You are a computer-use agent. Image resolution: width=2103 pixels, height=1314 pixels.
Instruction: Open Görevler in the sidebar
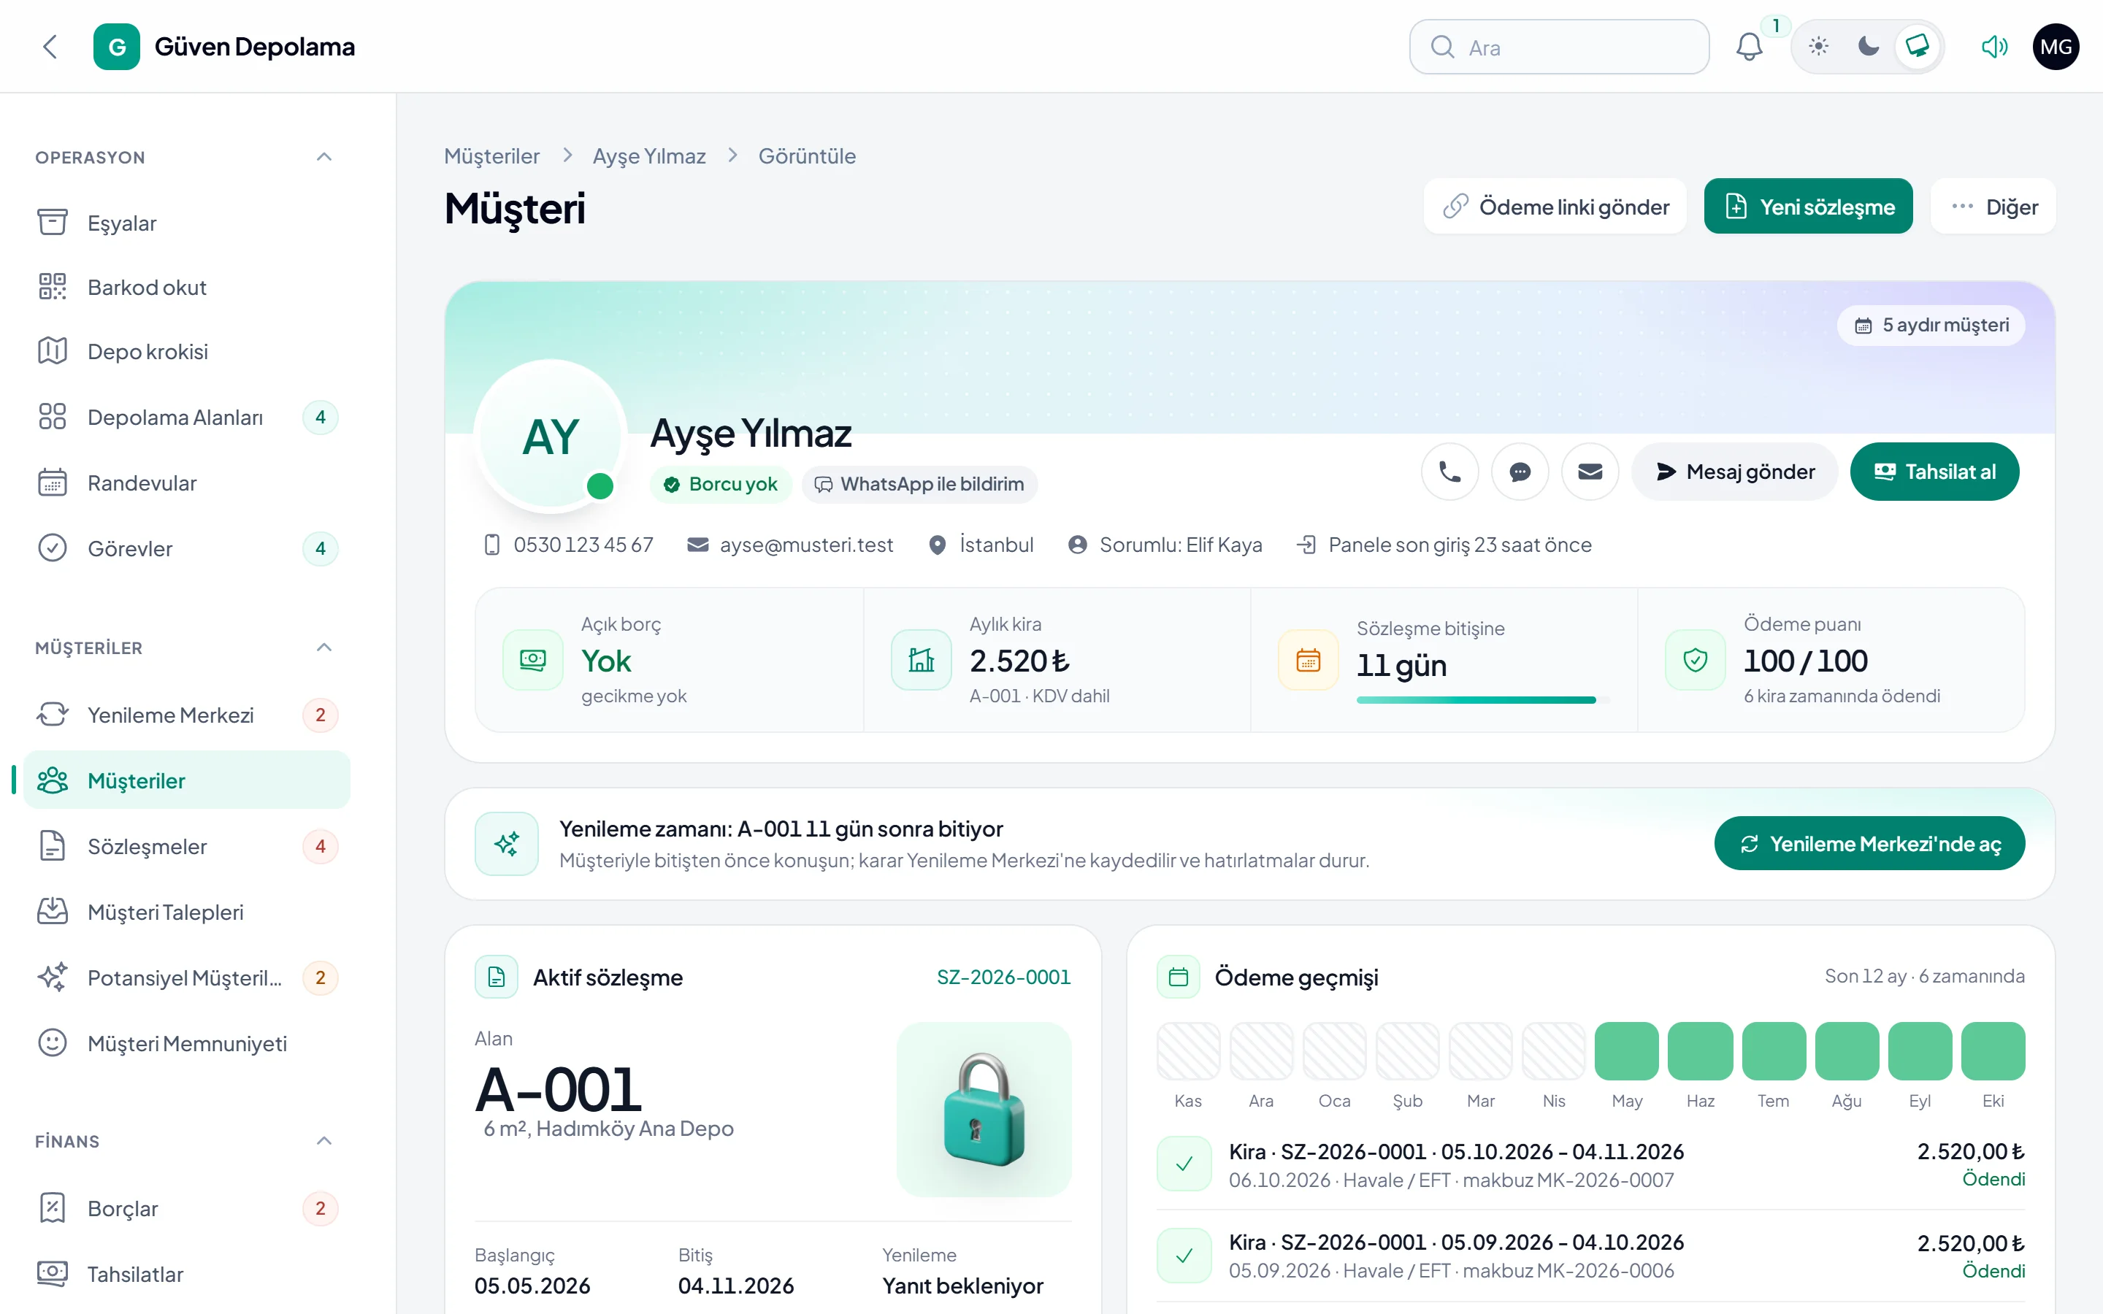187,549
